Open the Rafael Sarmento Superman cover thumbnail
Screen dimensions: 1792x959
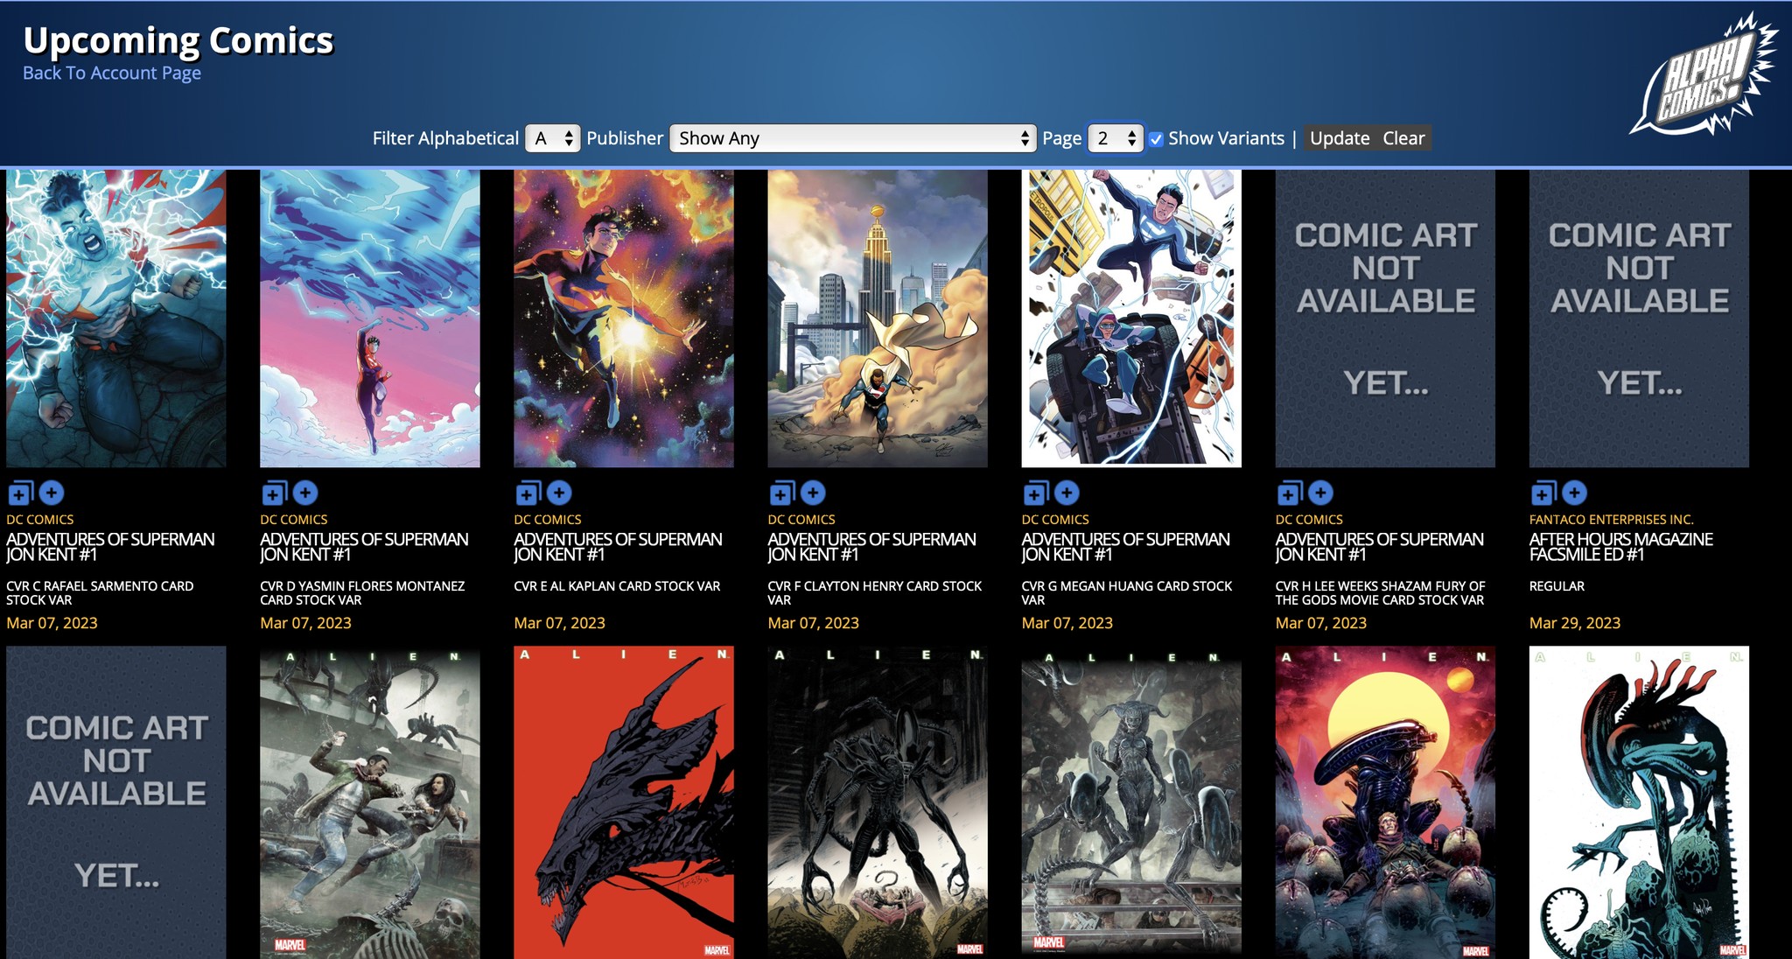[116, 318]
